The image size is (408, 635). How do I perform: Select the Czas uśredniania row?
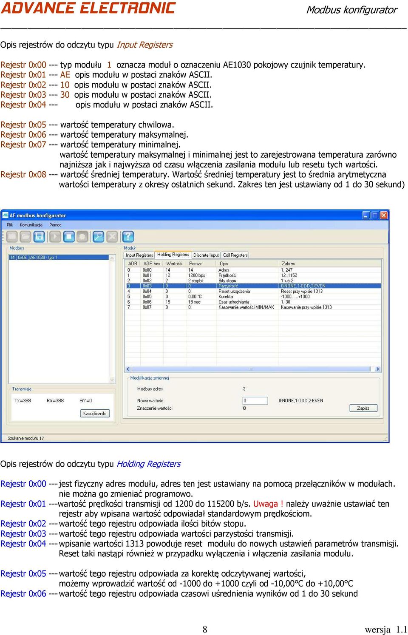253,302
